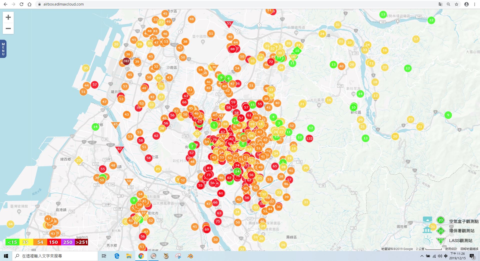Viewport: 480px width, 261px height.
Task: Select the yellow 16 LASS triangle marker
Action: 293,57
